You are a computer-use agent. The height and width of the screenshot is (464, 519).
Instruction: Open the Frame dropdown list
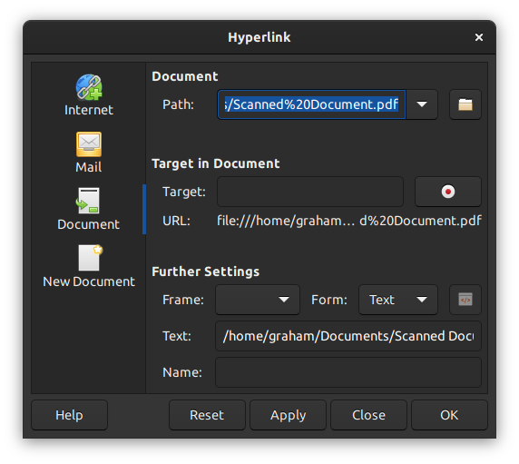point(258,300)
